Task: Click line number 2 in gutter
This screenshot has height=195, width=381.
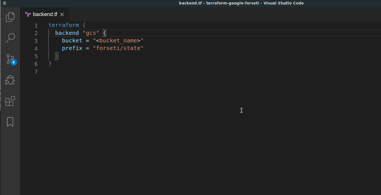Action: (36, 33)
